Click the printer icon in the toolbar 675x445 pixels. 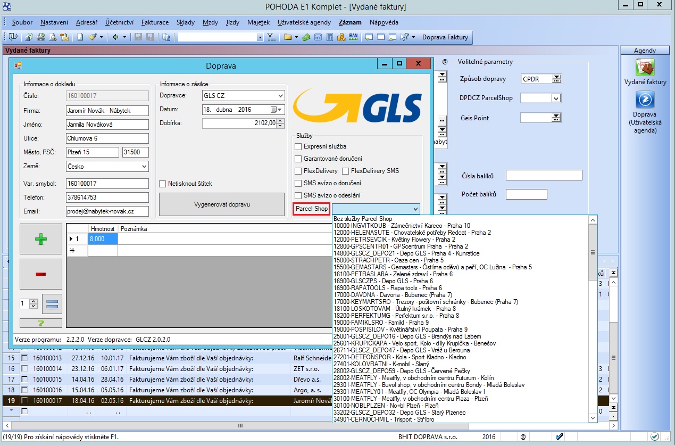pos(40,37)
